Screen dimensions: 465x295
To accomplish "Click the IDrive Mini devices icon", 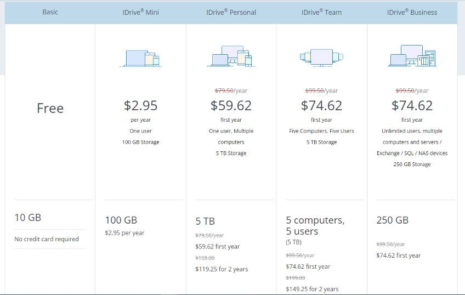I will pyautogui.click(x=140, y=58).
